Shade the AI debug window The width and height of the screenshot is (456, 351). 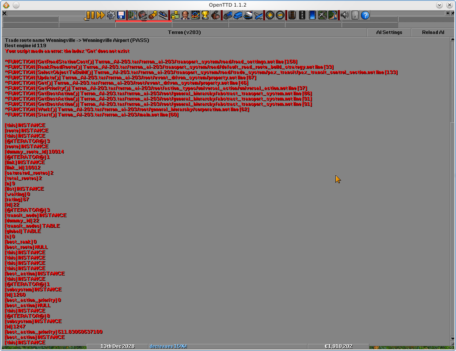click(448, 13)
